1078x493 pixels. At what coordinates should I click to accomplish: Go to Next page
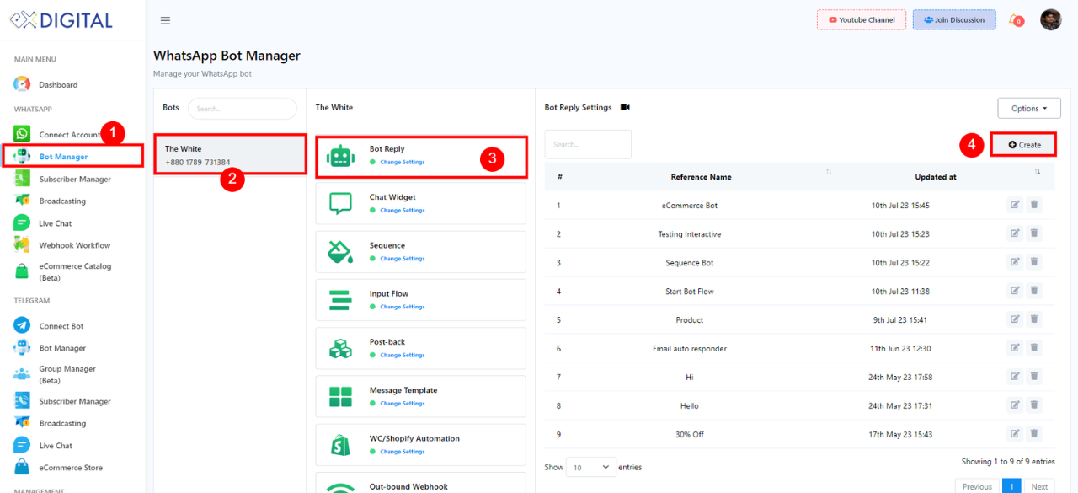pos(1039,486)
